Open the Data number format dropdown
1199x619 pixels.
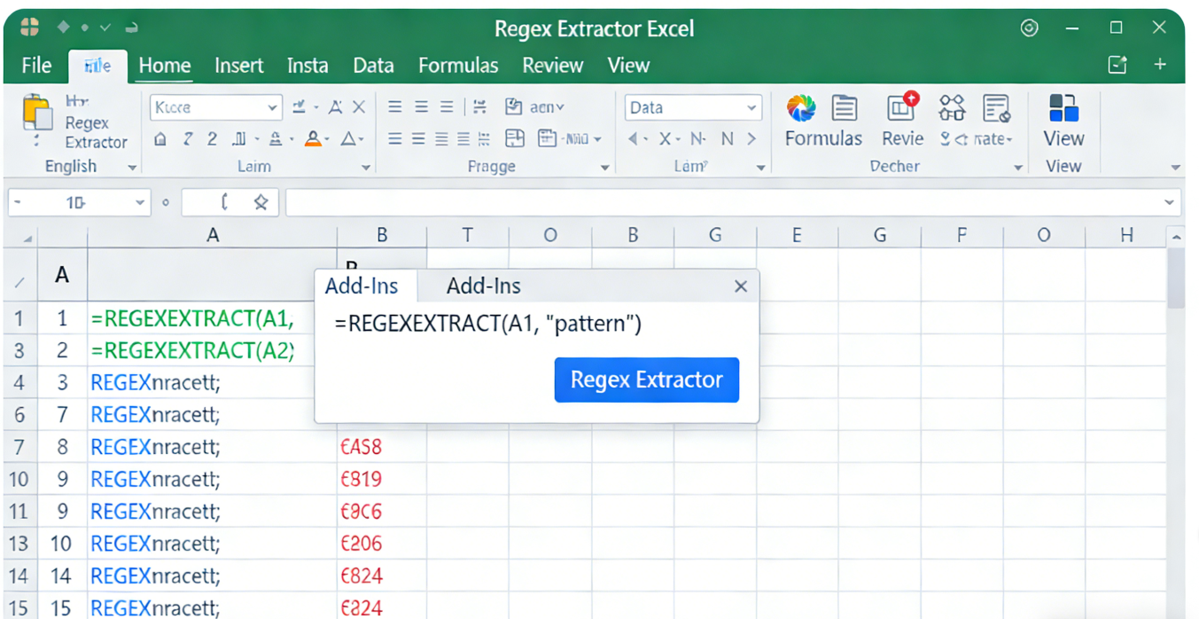click(x=751, y=107)
